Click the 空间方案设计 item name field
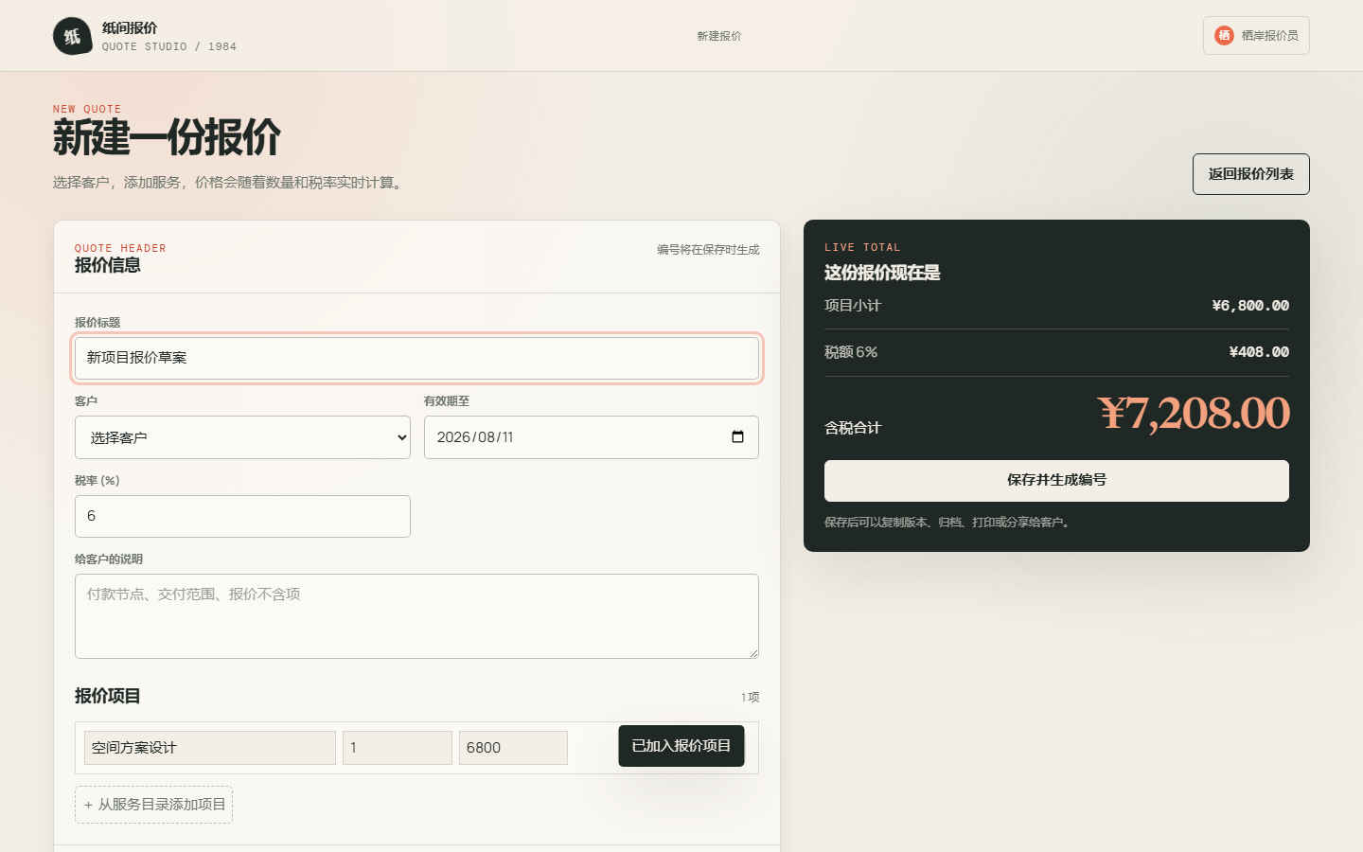Viewport: 1363px width, 852px height. pos(210,748)
